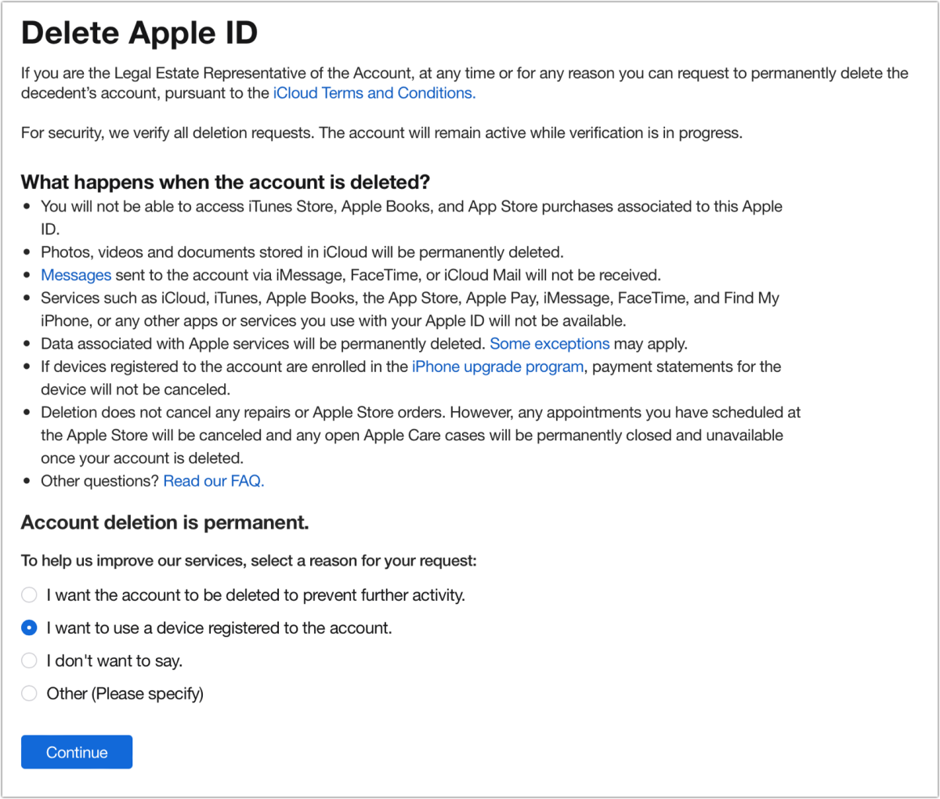Select 'prevent further activity' radio option
940x799 pixels.
(x=29, y=595)
